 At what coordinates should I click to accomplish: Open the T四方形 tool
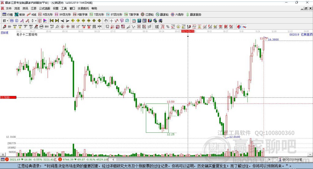[x=97, y=15]
